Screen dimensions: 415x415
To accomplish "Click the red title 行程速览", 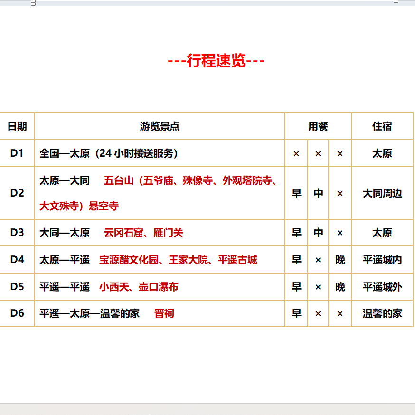I will pos(216,61).
